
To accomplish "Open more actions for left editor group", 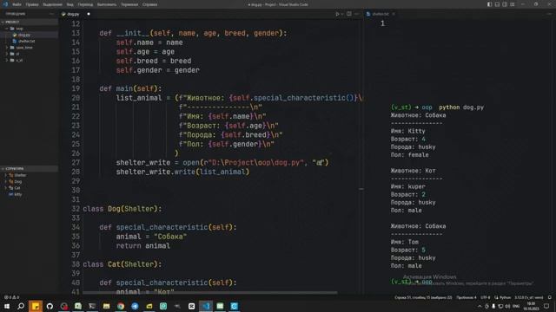I will tap(357, 14).
